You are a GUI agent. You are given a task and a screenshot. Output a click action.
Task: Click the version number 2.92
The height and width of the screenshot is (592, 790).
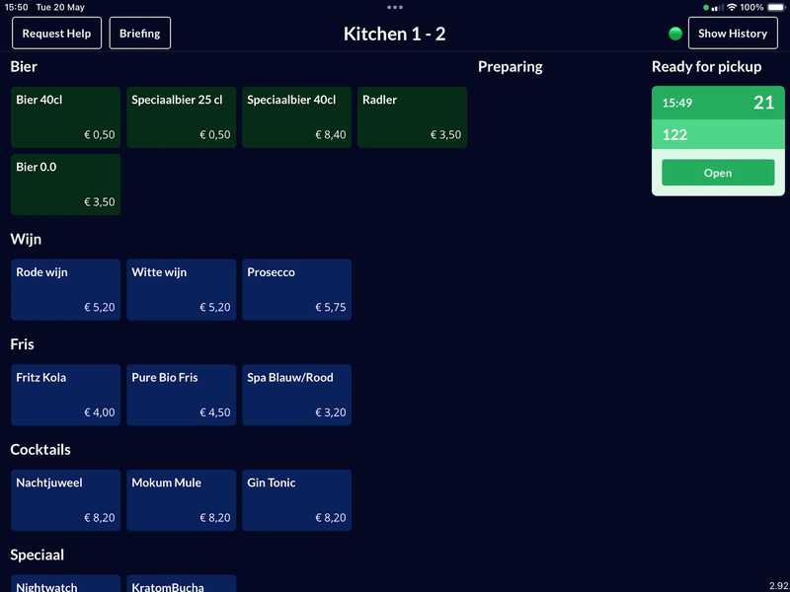click(778, 586)
